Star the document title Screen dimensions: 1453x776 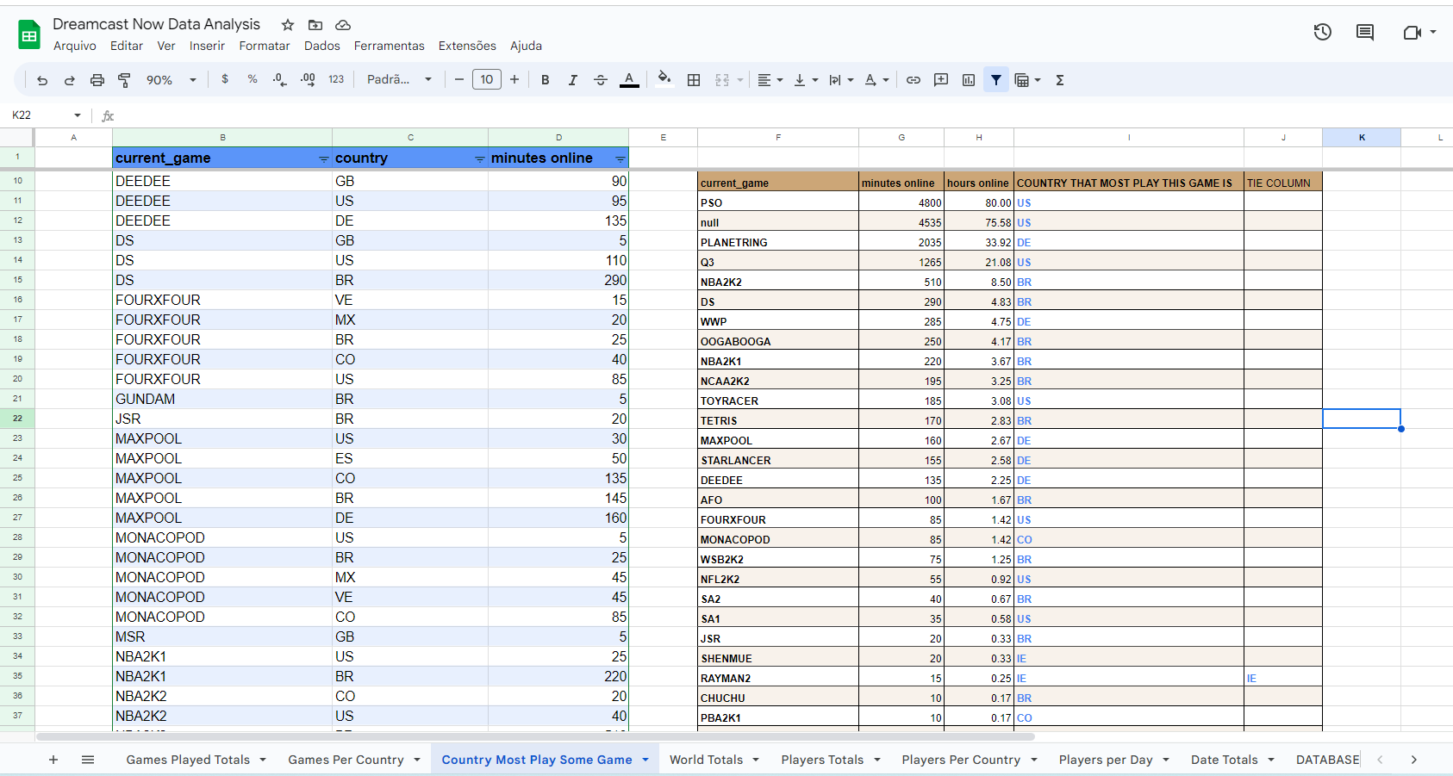coord(288,25)
